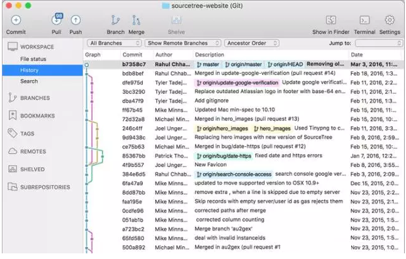The height and width of the screenshot is (259, 406).
Task: Click the WORKSPACE section header
Action: (37, 47)
